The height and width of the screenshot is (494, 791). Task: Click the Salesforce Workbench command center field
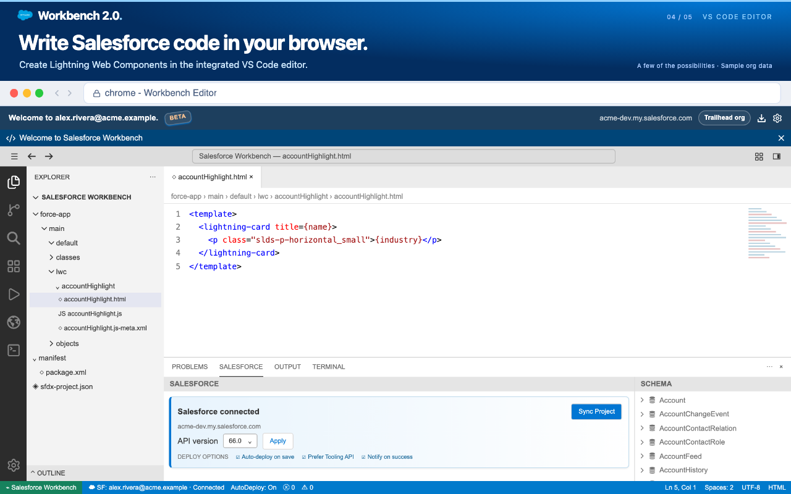[404, 156]
